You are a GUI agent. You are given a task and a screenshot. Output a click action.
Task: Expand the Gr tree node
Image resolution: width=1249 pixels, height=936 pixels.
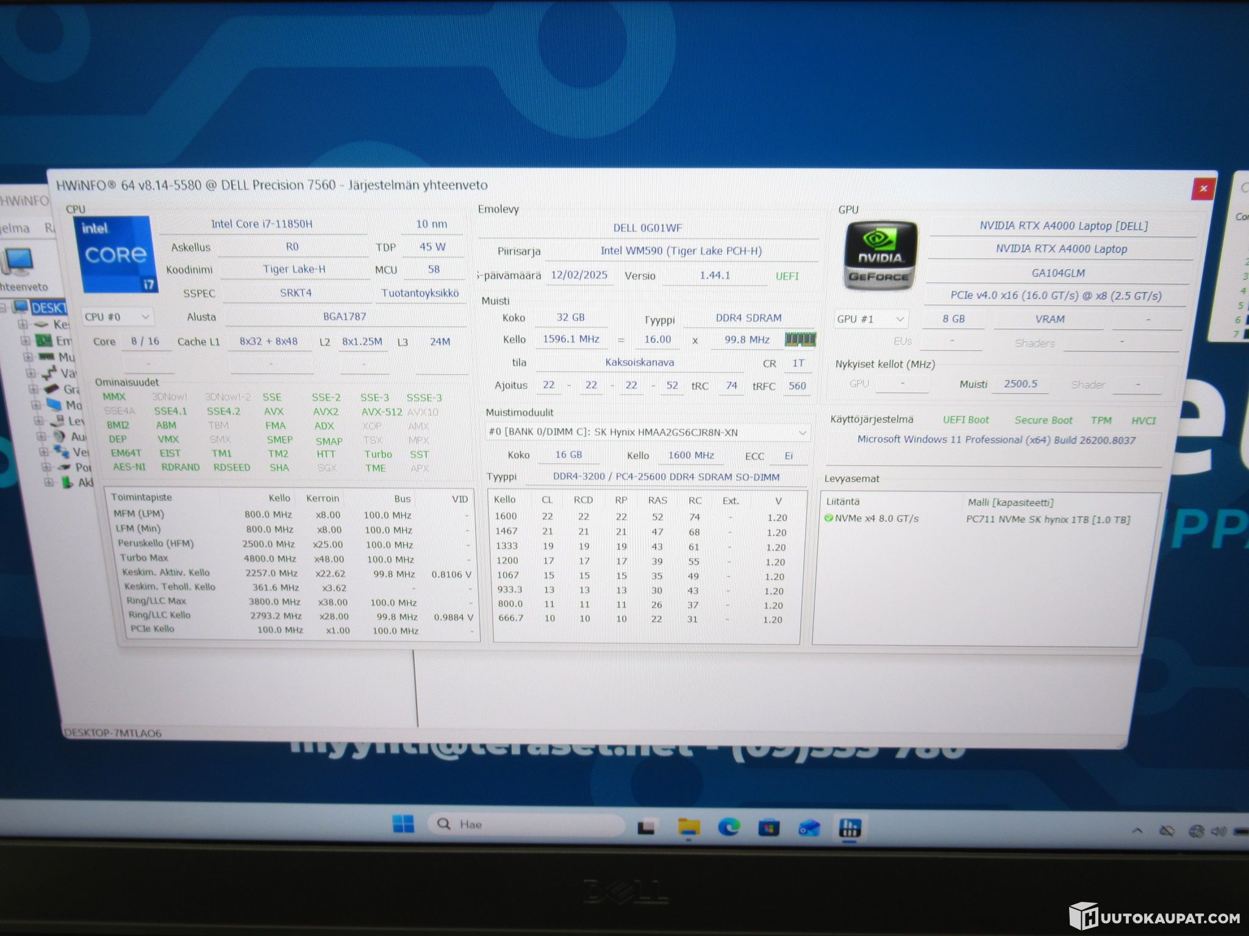tap(34, 389)
